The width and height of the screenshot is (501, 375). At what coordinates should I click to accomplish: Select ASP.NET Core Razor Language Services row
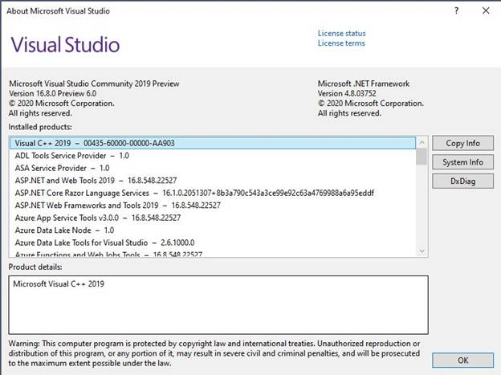click(213, 193)
